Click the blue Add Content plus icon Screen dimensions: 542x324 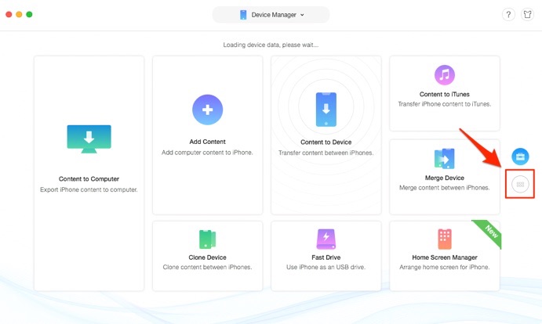(207, 110)
